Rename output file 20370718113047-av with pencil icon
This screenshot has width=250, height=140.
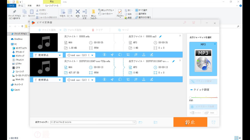click(173, 61)
